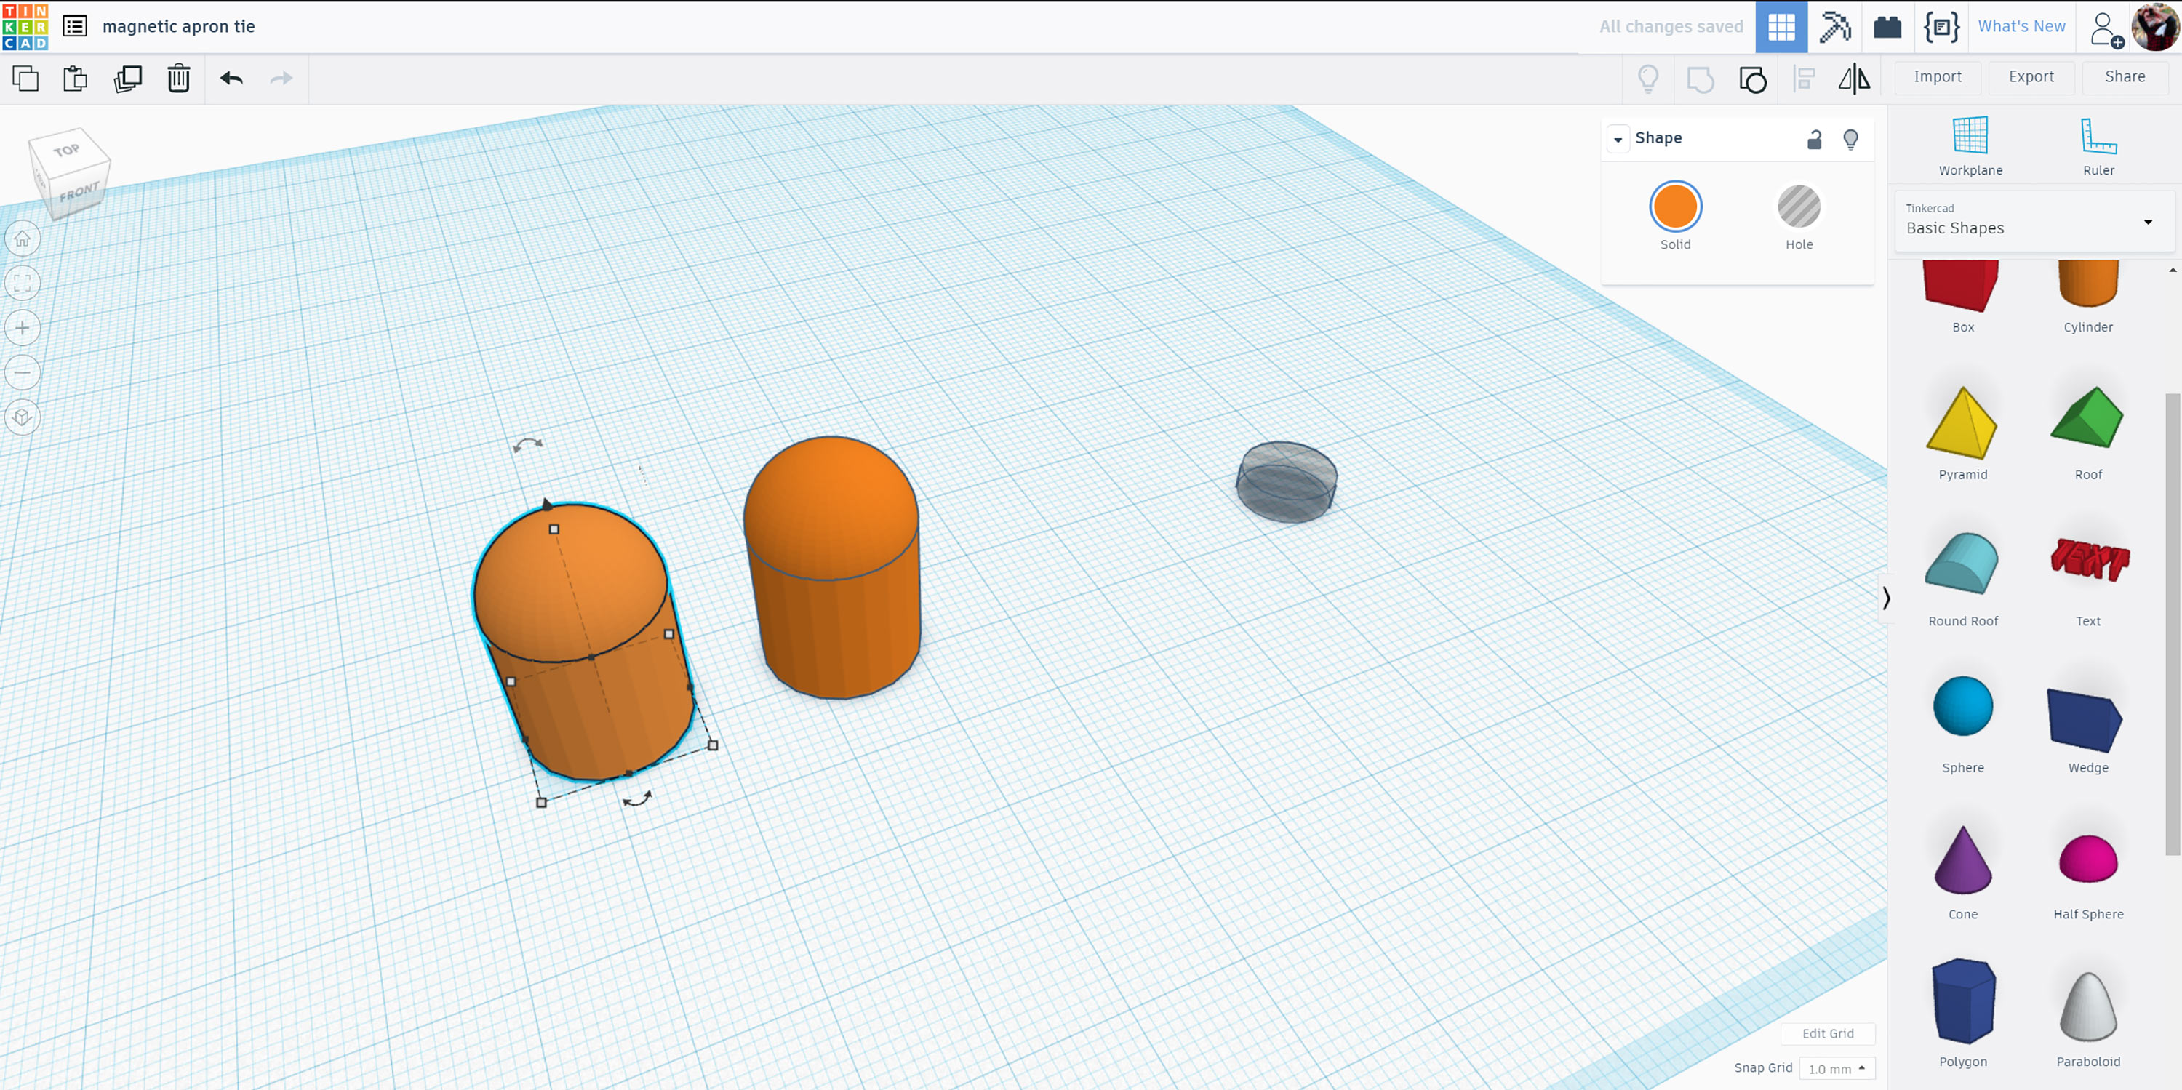The height and width of the screenshot is (1090, 2182).
Task: Open the design list icon beside the title
Action: [x=74, y=26]
